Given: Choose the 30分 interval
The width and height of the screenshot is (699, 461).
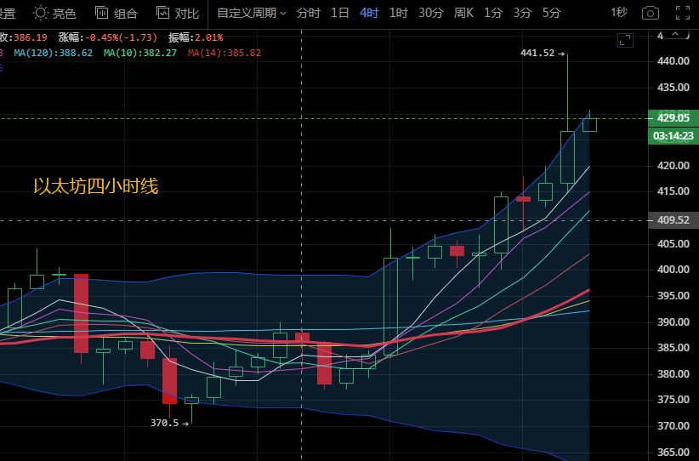Looking at the screenshot, I should [430, 13].
